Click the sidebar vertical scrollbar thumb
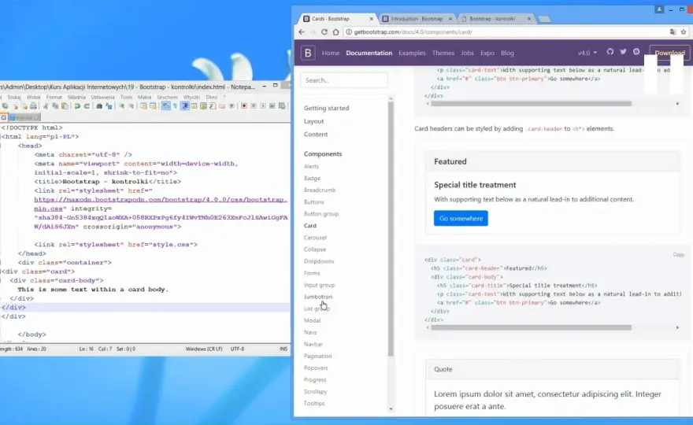Image resolution: width=693 pixels, height=425 pixels. click(391, 228)
